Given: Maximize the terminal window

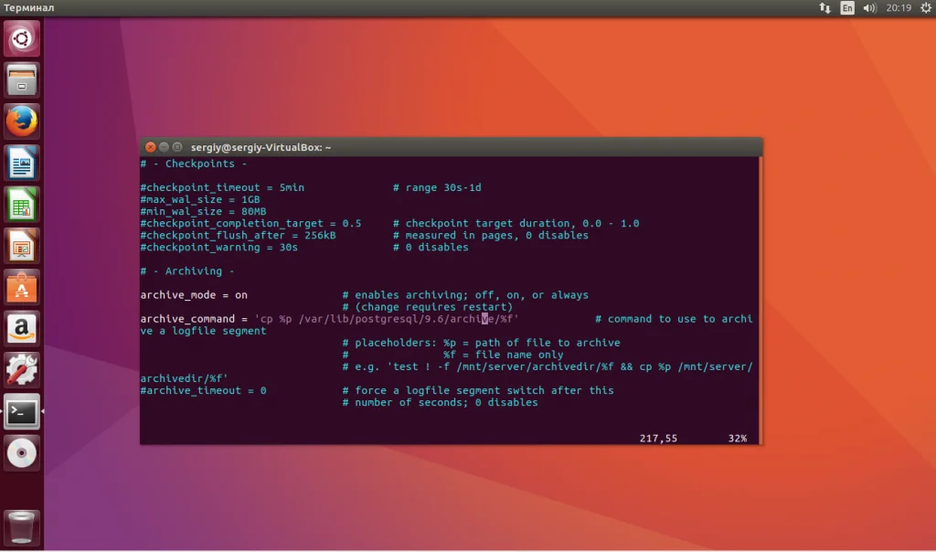Looking at the screenshot, I should [177, 147].
